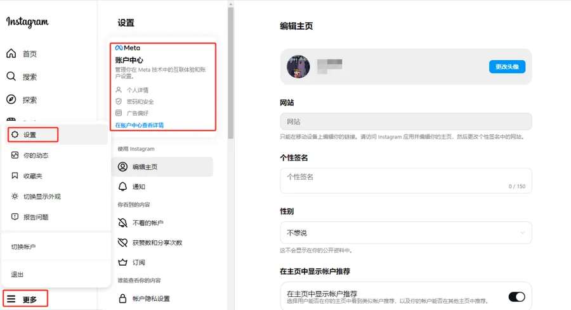Open 订阅 settings

click(162, 263)
